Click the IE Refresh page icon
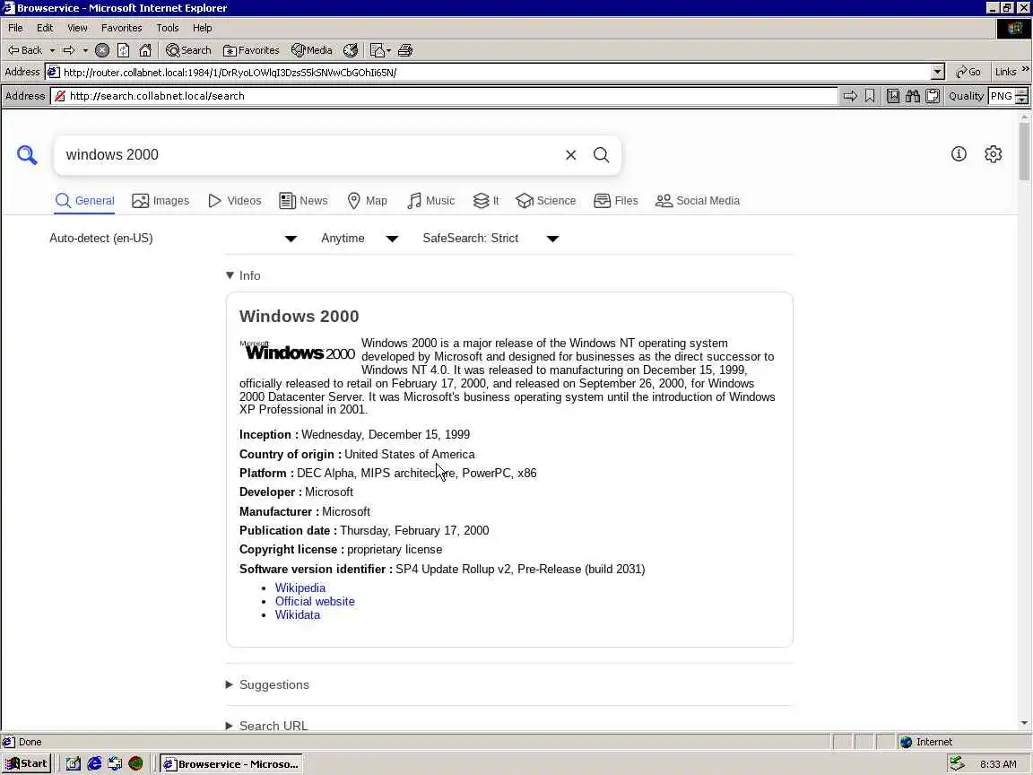Viewport: 1033px width, 775px height. 123,50
